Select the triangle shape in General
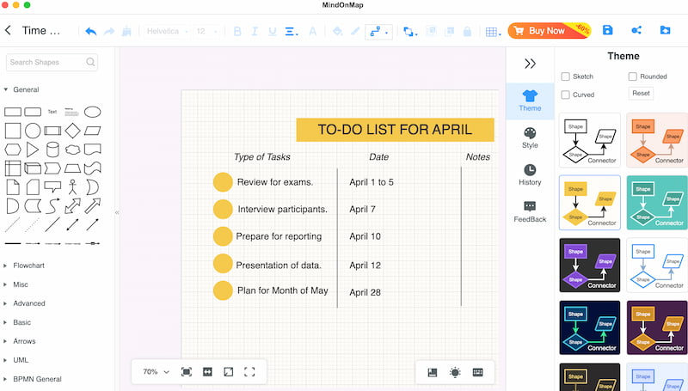This screenshot has width=688, height=391. point(33,150)
